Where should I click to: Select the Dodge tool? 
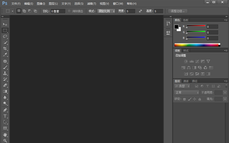(x=5, y=104)
